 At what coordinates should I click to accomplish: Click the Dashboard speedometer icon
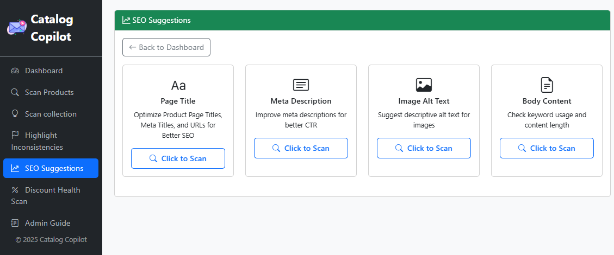coord(15,71)
